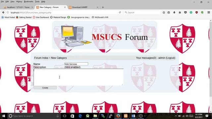Screen dimensions: 212x119
Task: Click the New Category breadcrumb link
Action: (59, 58)
